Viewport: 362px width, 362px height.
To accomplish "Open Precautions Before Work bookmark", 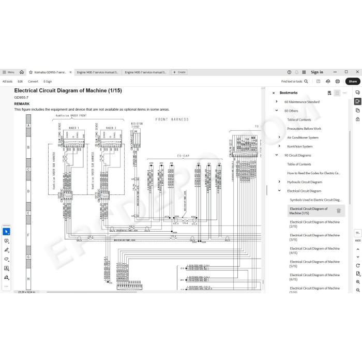I will 304,129.
